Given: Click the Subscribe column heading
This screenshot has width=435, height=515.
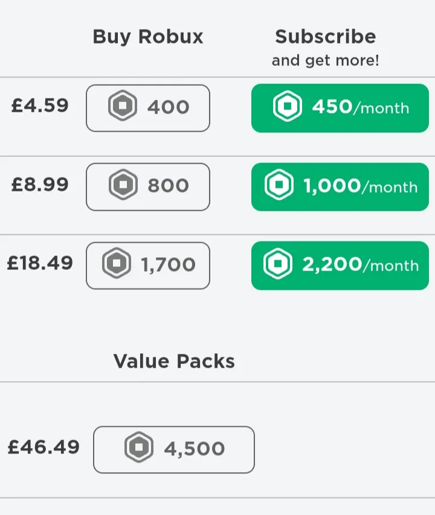Looking at the screenshot, I should 326,36.
